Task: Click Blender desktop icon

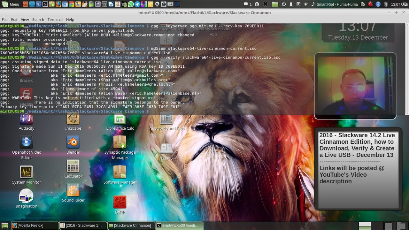Action: tap(73, 145)
